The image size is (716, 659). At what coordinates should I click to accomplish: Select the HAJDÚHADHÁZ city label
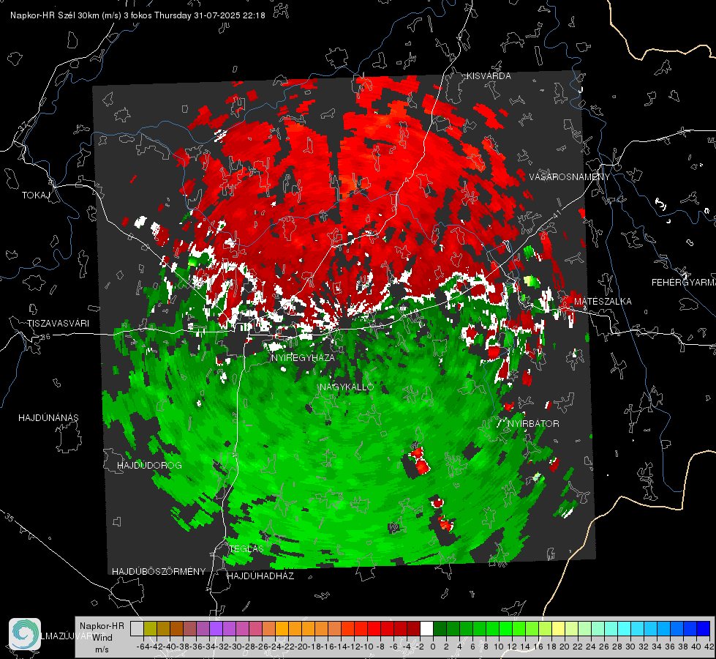(260, 576)
